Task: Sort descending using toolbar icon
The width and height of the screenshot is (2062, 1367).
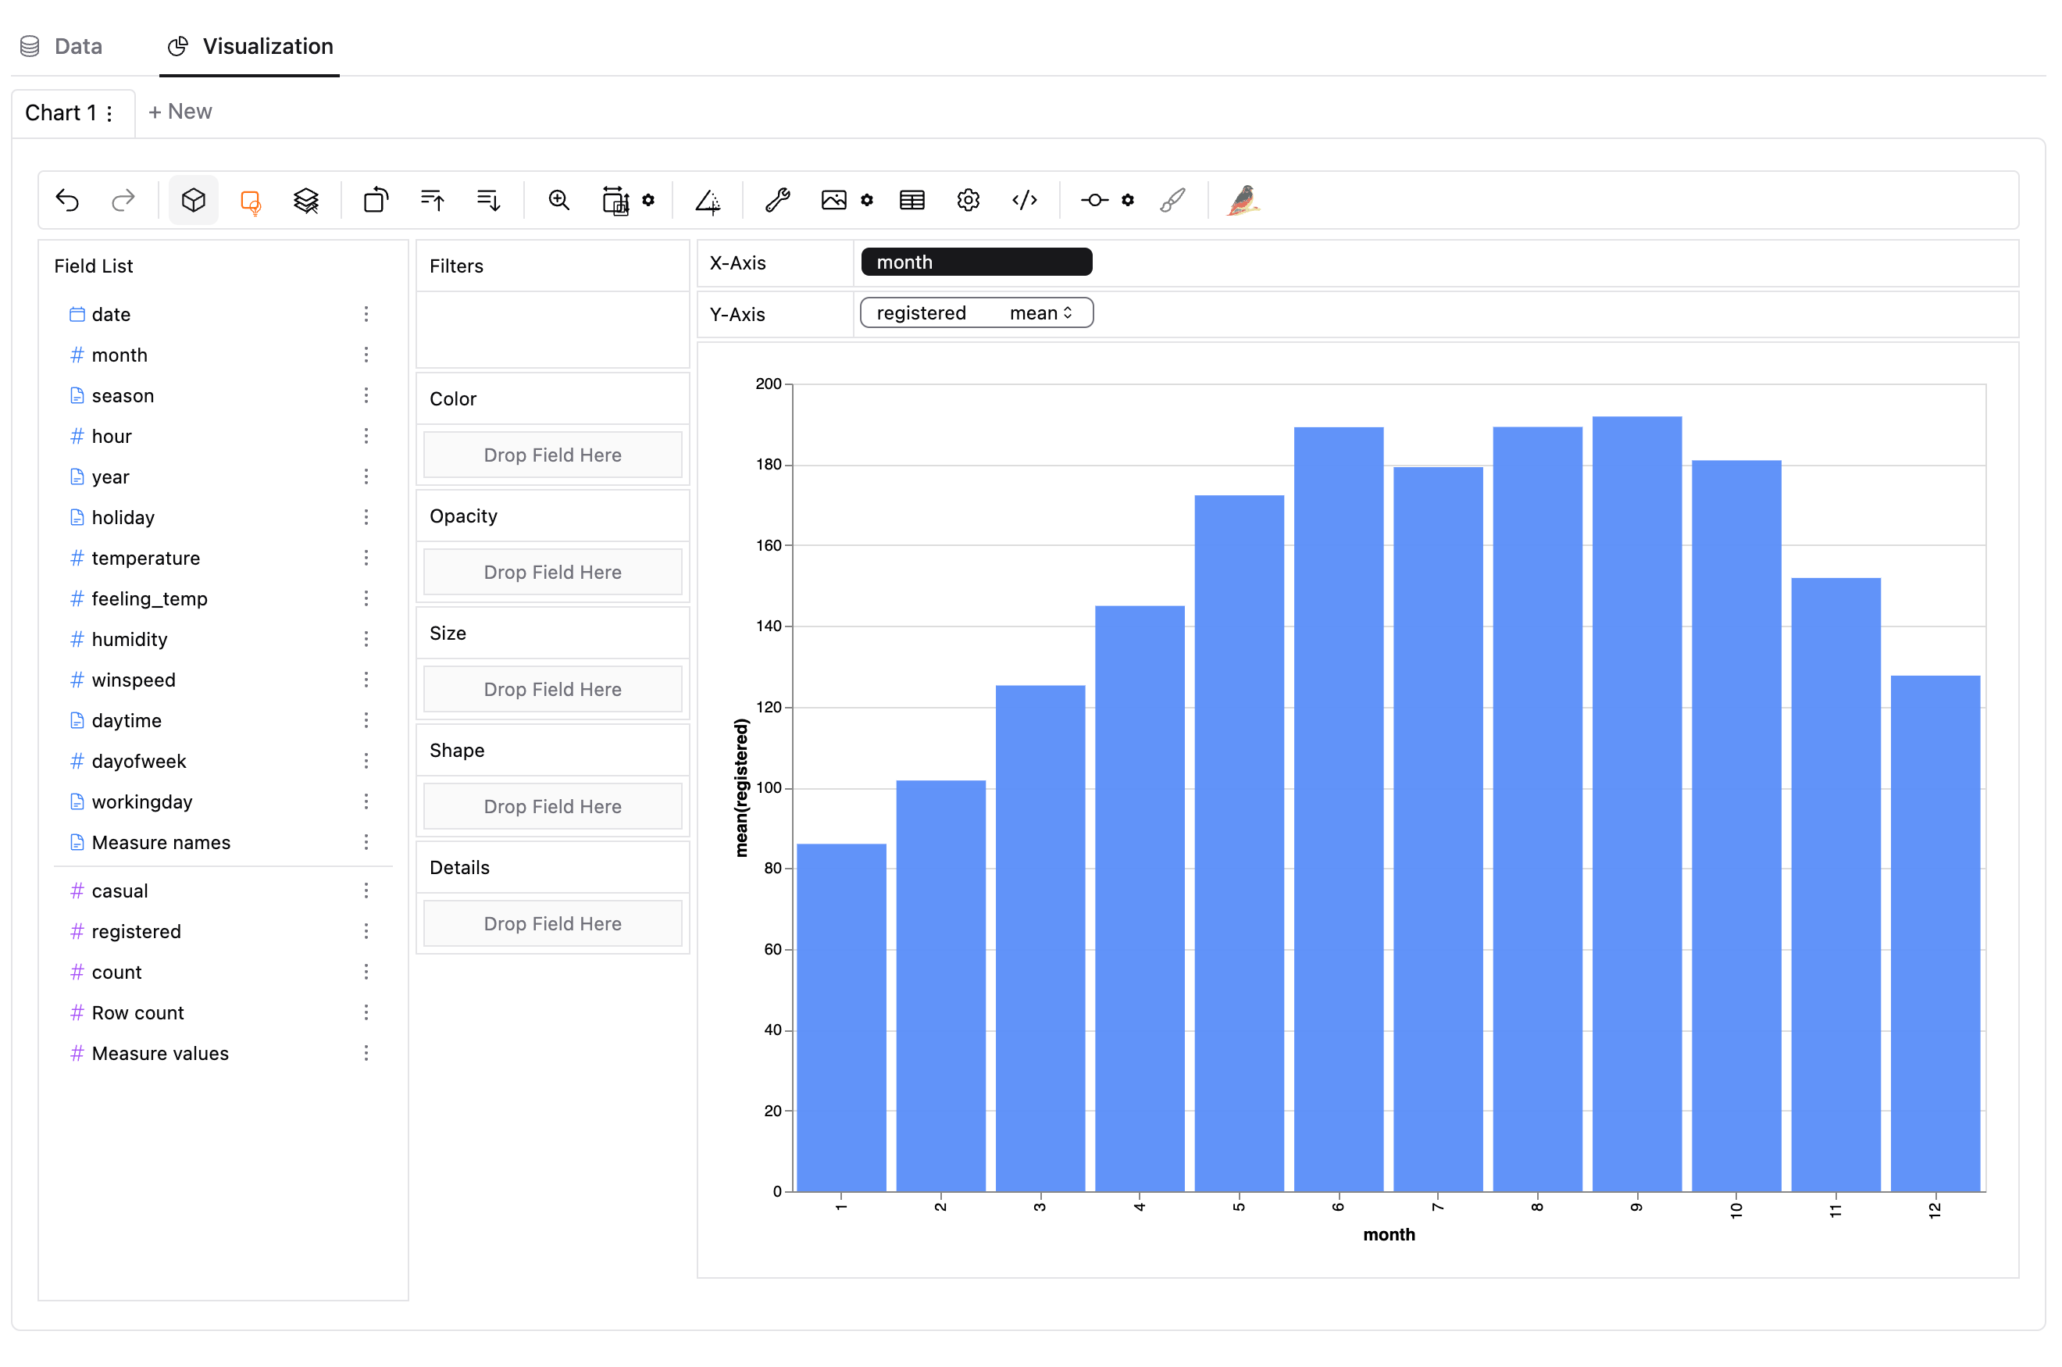Action: (488, 201)
